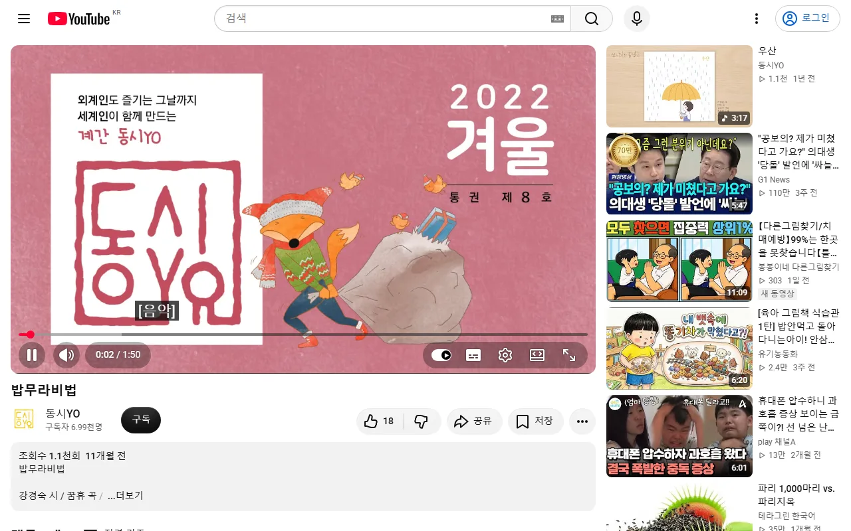Open the 우산 video thumbnail
The height and width of the screenshot is (531, 851).
coord(679,86)
